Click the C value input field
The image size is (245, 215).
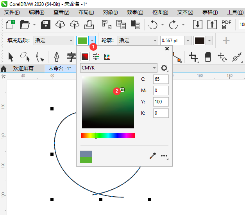pyautogui.click(x=161, y=79)
